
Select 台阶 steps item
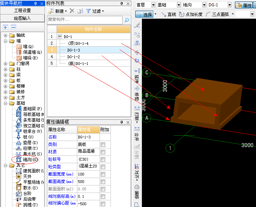(x=24, y=194)
